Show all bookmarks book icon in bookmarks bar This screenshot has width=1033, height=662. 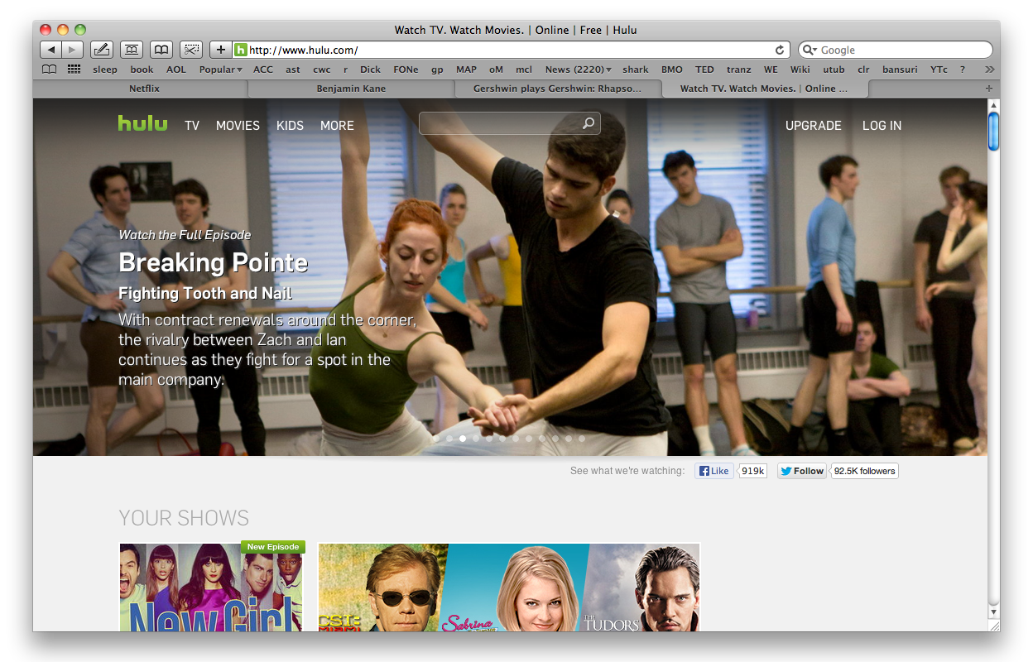(x=49, y=70)
